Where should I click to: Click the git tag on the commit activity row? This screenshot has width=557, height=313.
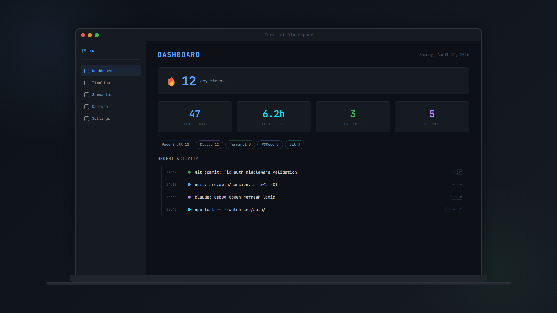tap(459, 172)
